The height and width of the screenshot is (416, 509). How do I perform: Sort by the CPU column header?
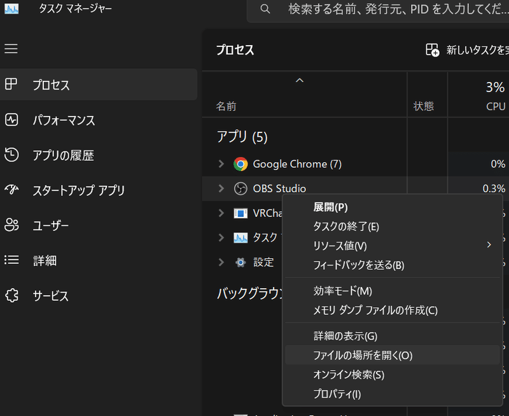(478, 94)
